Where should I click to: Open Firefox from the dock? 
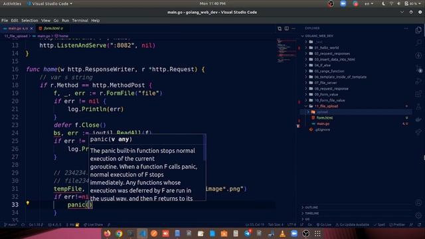coord(108,233)
